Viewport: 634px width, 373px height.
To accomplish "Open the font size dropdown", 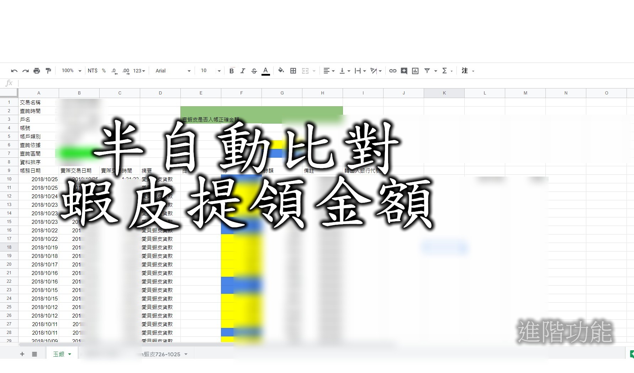I will click(x=210, y=71).
